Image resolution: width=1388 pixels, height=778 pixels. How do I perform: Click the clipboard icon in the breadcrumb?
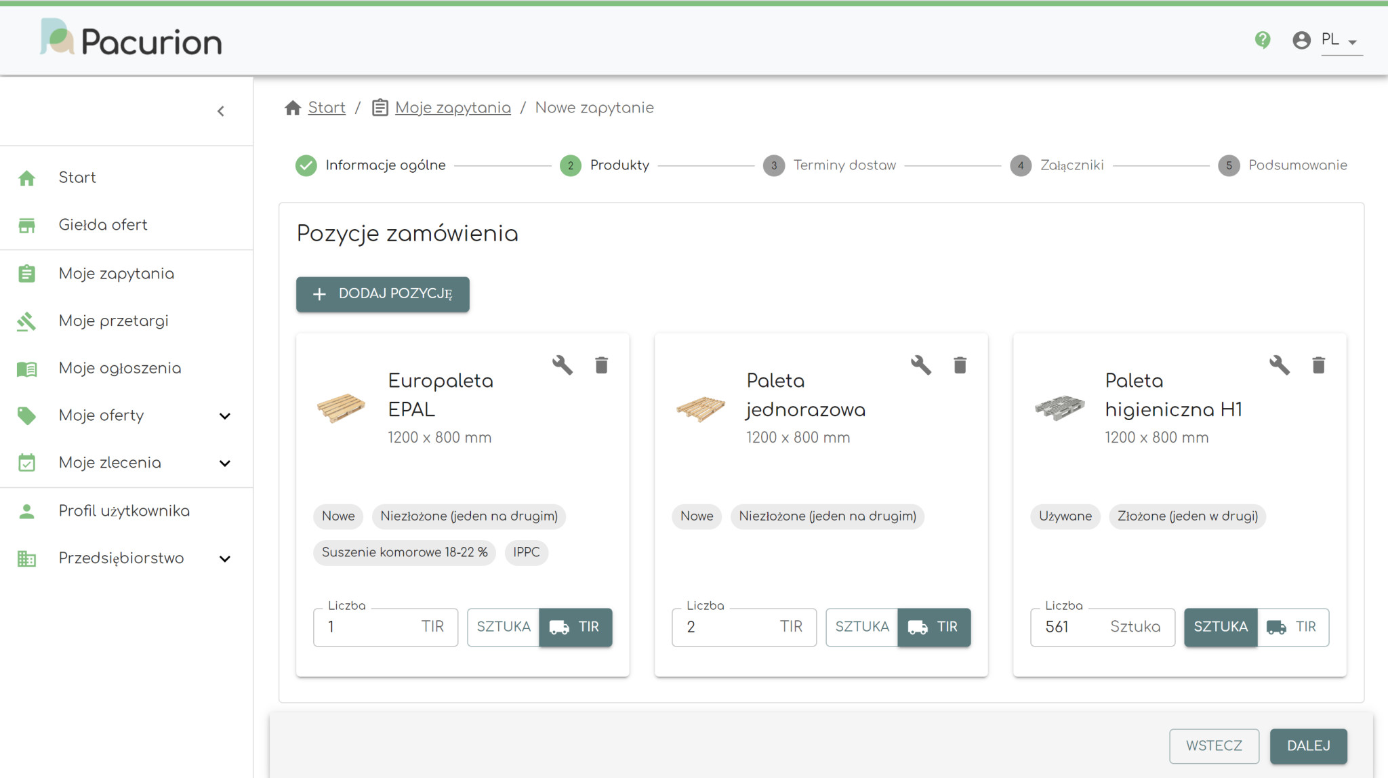point(380,108)
